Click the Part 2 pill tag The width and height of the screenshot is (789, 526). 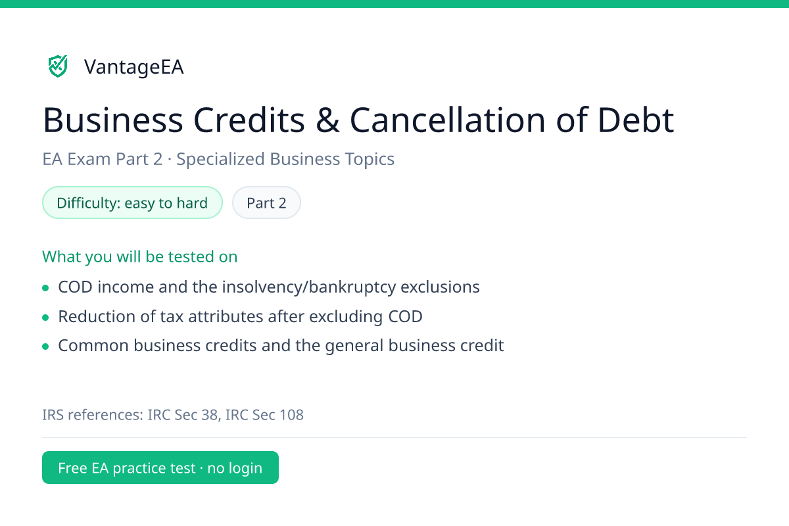tap(266, 203)
